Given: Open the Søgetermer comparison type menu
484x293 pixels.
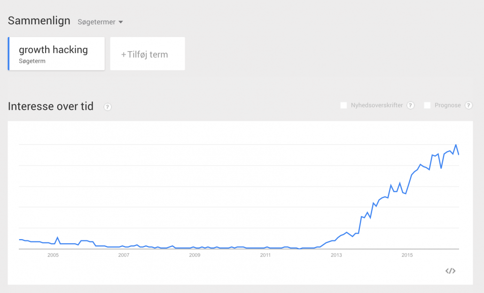Looking at the screenshot, I should pyautogui.click(x=100, y=22).
